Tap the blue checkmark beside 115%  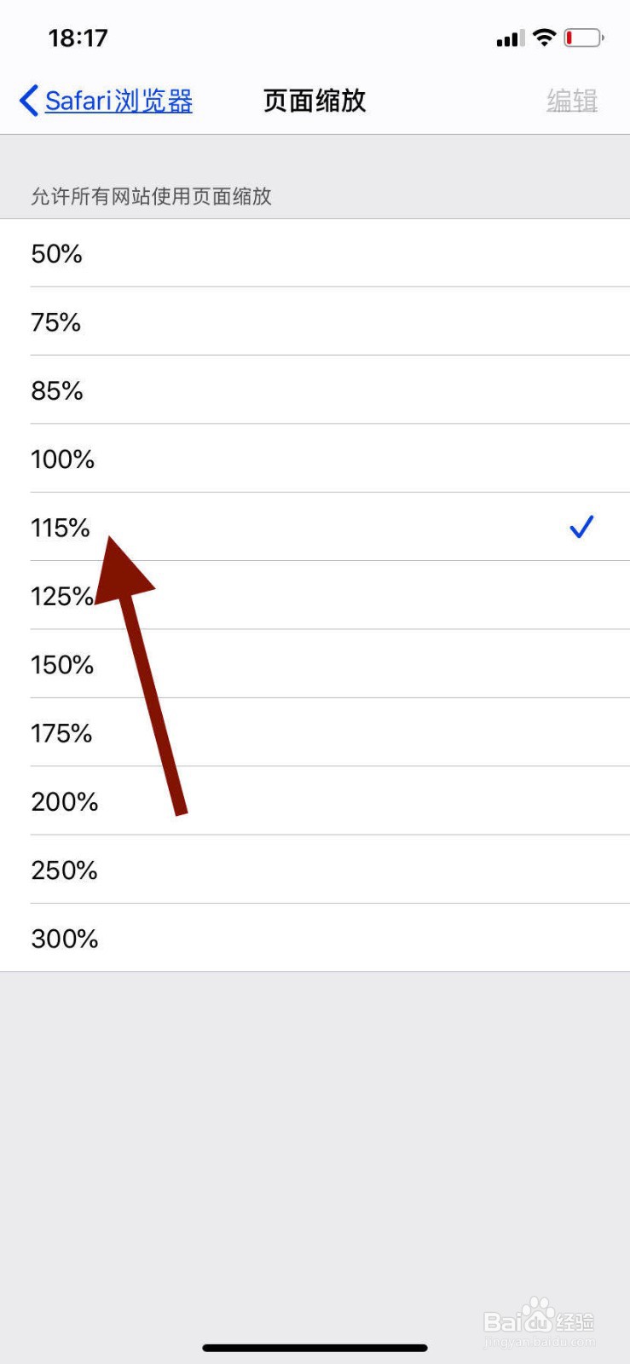[581, 527]
